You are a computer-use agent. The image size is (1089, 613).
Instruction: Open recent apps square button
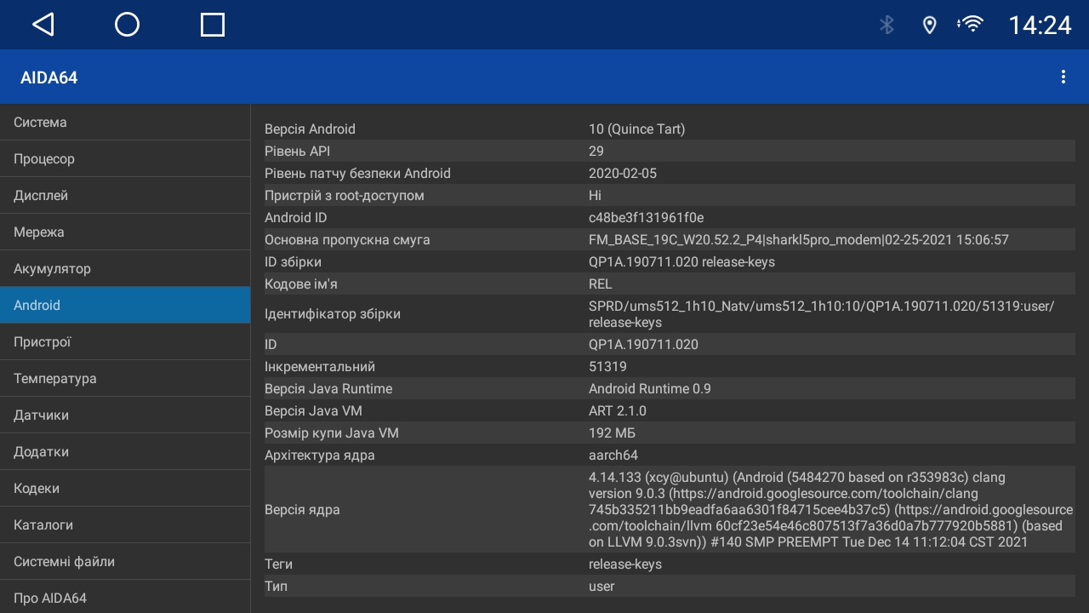tap(212, 25)
